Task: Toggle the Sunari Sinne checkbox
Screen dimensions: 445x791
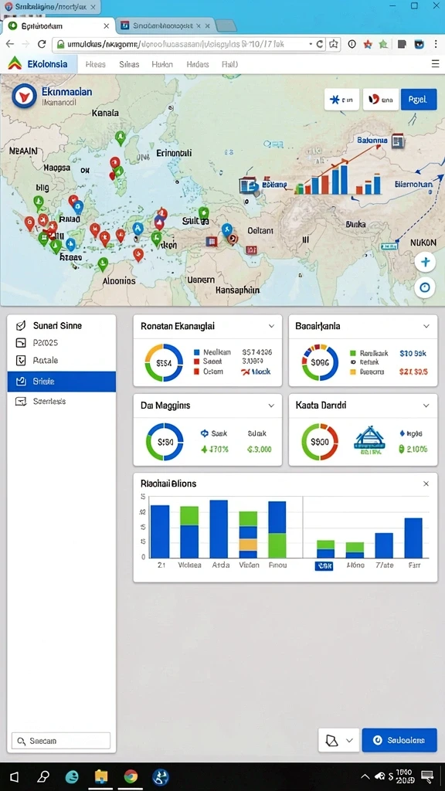Action: tap(21, 325)
